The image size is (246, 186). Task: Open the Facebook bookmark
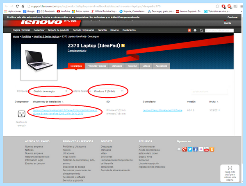(46, 11)
